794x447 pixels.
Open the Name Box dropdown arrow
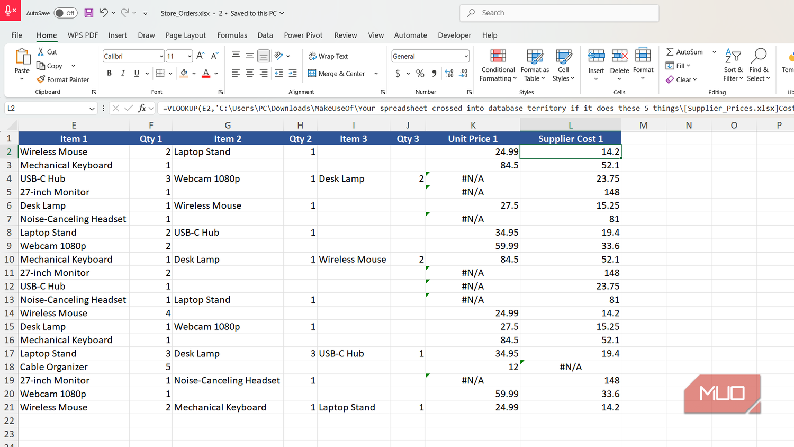pyautogui.click(x=92, y=108)
